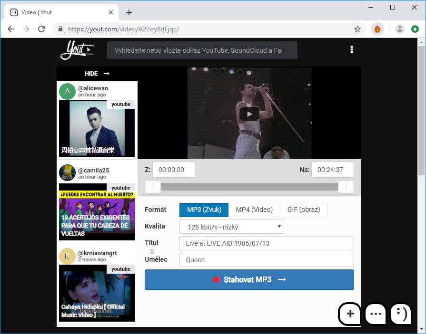426x334 pixels.
Task: Reload the current page
Action: click(41, 29)
